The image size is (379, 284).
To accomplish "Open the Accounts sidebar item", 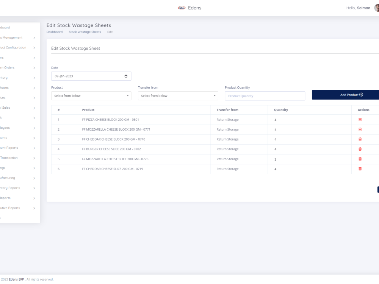I will click(4, 138).
